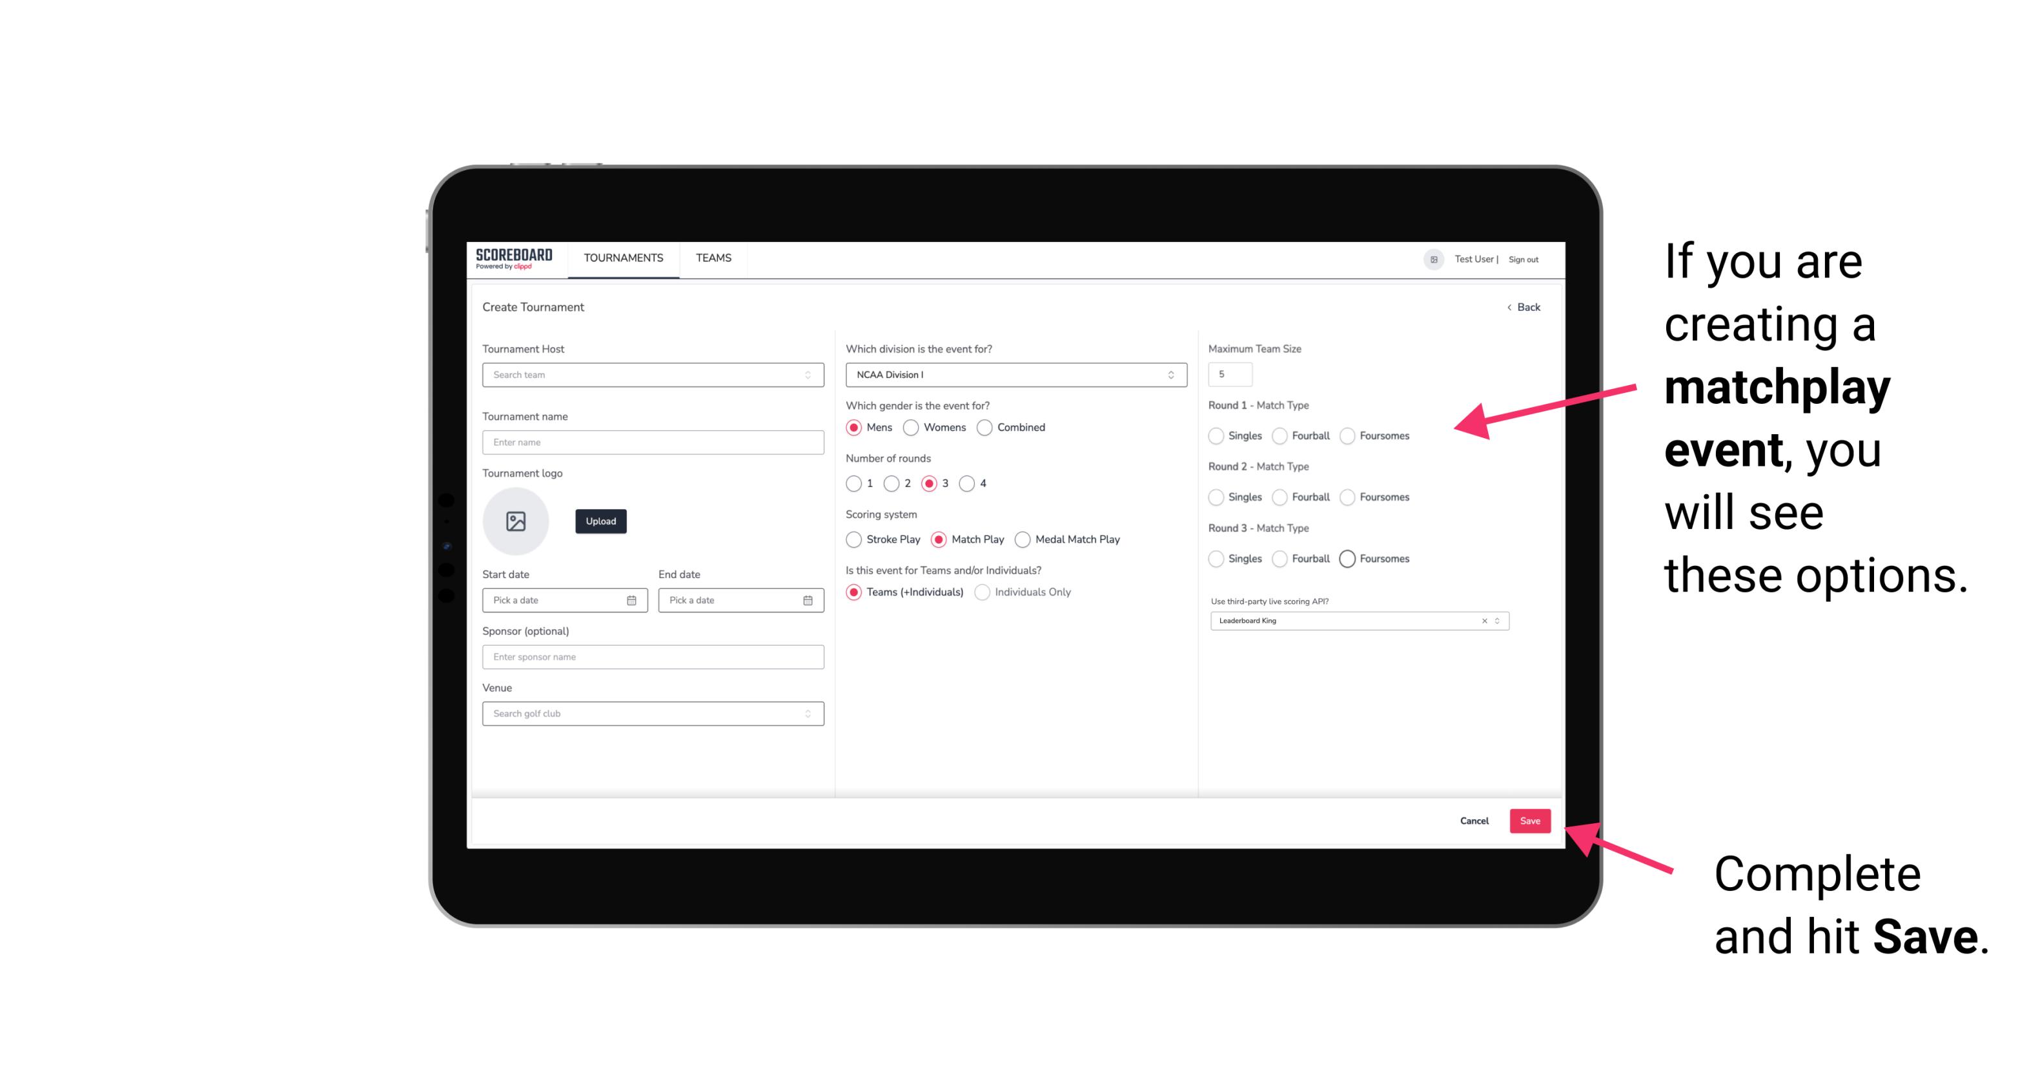Click the End date calendar icon

click(x=806, y=599)
